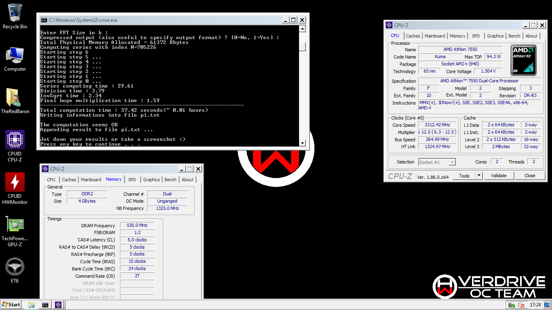Click the memory Type DDR2 value

point(87,194)
